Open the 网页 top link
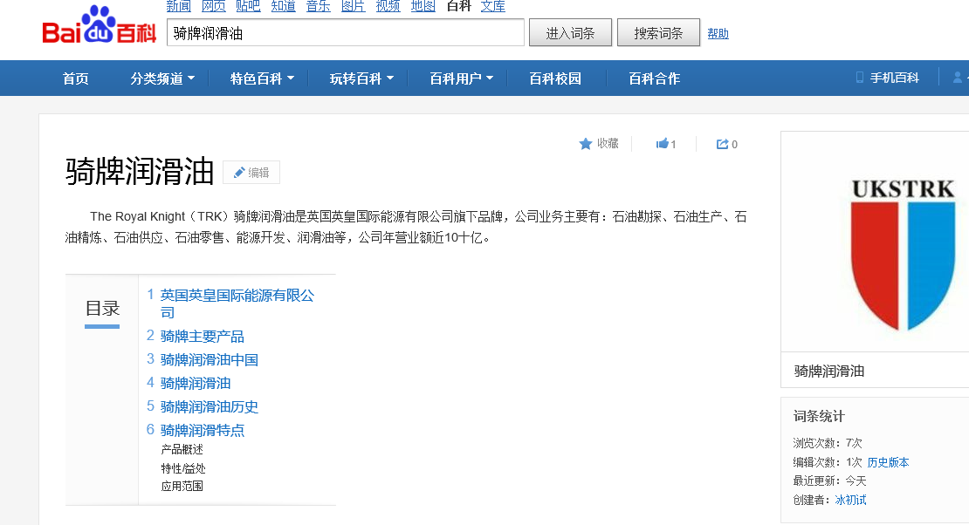Image resolution: width=969 pixels, height=525 pixels. (214, 6)
